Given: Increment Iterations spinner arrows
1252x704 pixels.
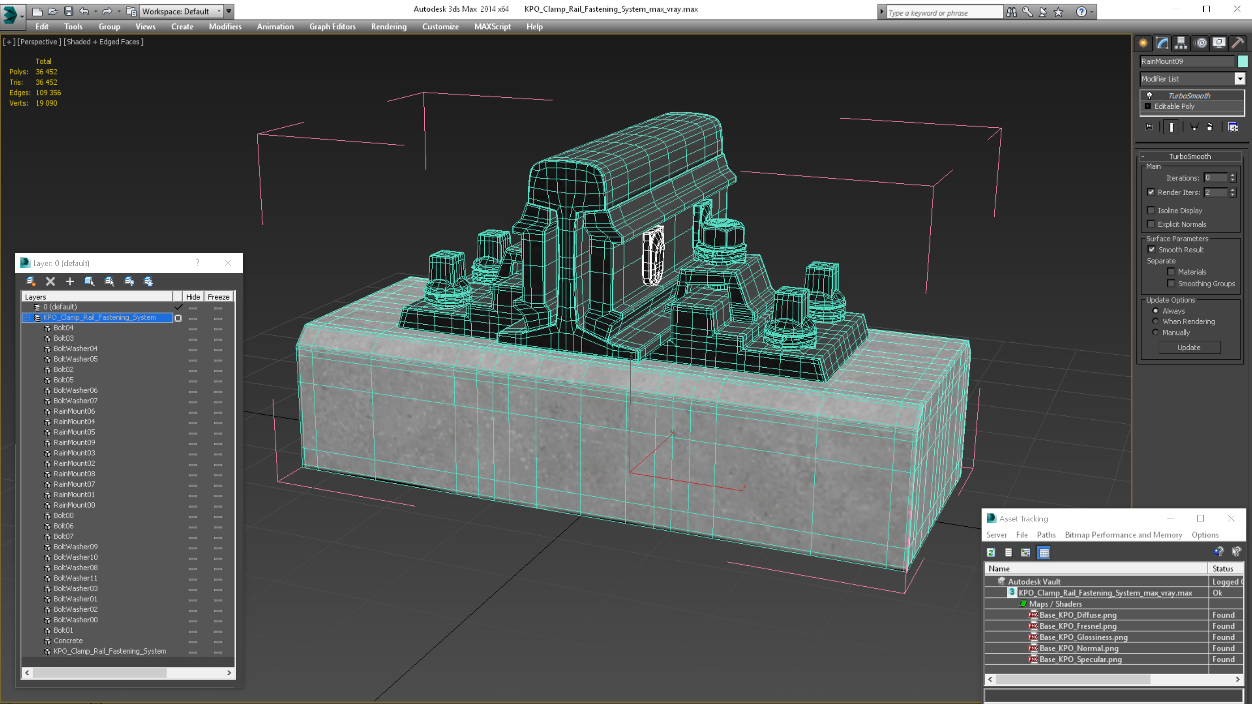Looking at the screenshot, I should point(1232,177).
